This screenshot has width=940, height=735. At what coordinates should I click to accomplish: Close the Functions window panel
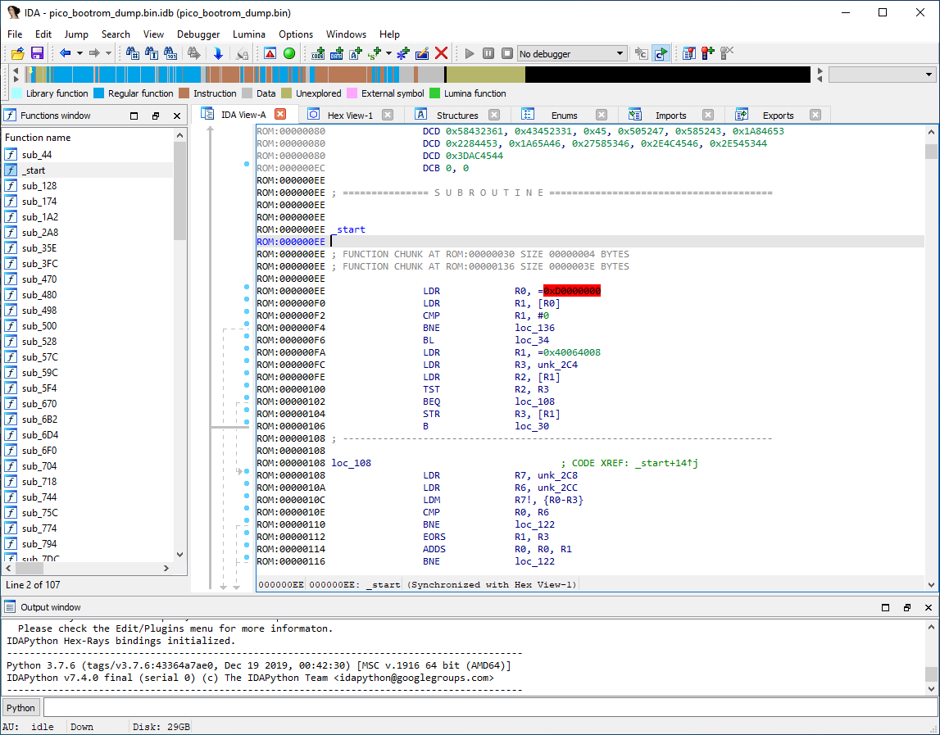pyautogui.click(x=177, y=116)
